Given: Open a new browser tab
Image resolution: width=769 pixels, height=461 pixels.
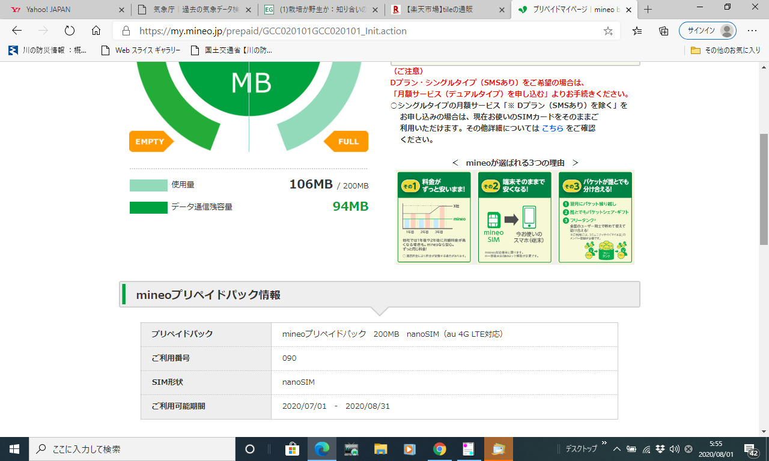Looking at the screenshot, I should point(648,10).
